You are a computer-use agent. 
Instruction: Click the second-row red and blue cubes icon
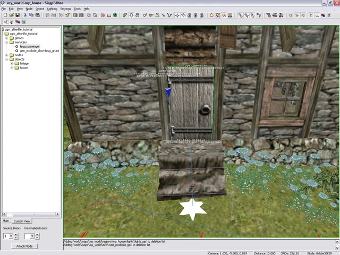[18, 22]
